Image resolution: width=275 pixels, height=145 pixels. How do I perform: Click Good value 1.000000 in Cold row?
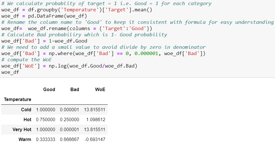point(46,110)
